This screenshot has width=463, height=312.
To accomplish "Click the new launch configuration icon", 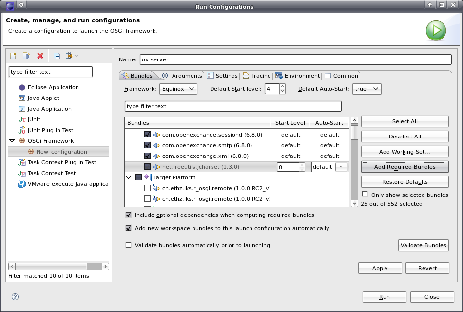I will tap(14, 56).
